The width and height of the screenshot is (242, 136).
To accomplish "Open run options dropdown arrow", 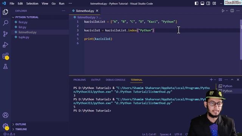I will pyautogui.click(x=227, y=11).
